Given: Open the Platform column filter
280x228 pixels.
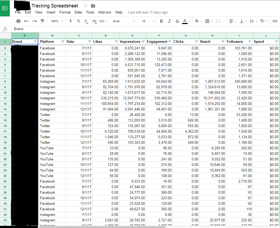Looking at the screenshot, I should tap(63, 41).
